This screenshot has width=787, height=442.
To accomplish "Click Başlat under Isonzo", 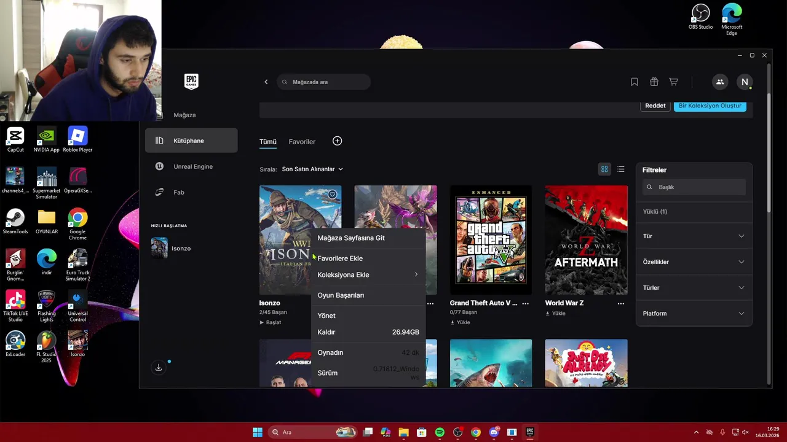I will pos(271,322).
